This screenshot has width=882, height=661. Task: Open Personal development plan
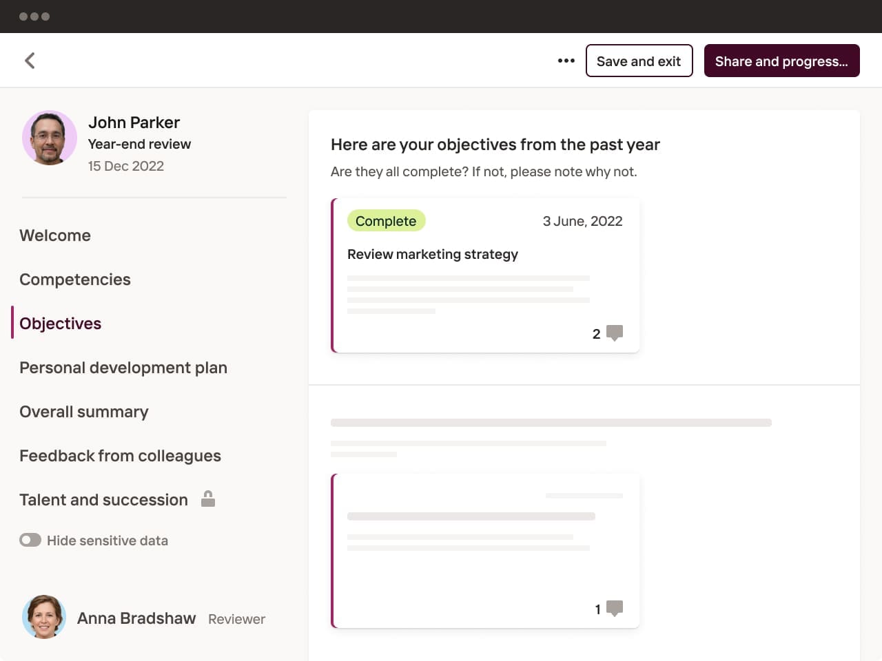click(123, 368)
